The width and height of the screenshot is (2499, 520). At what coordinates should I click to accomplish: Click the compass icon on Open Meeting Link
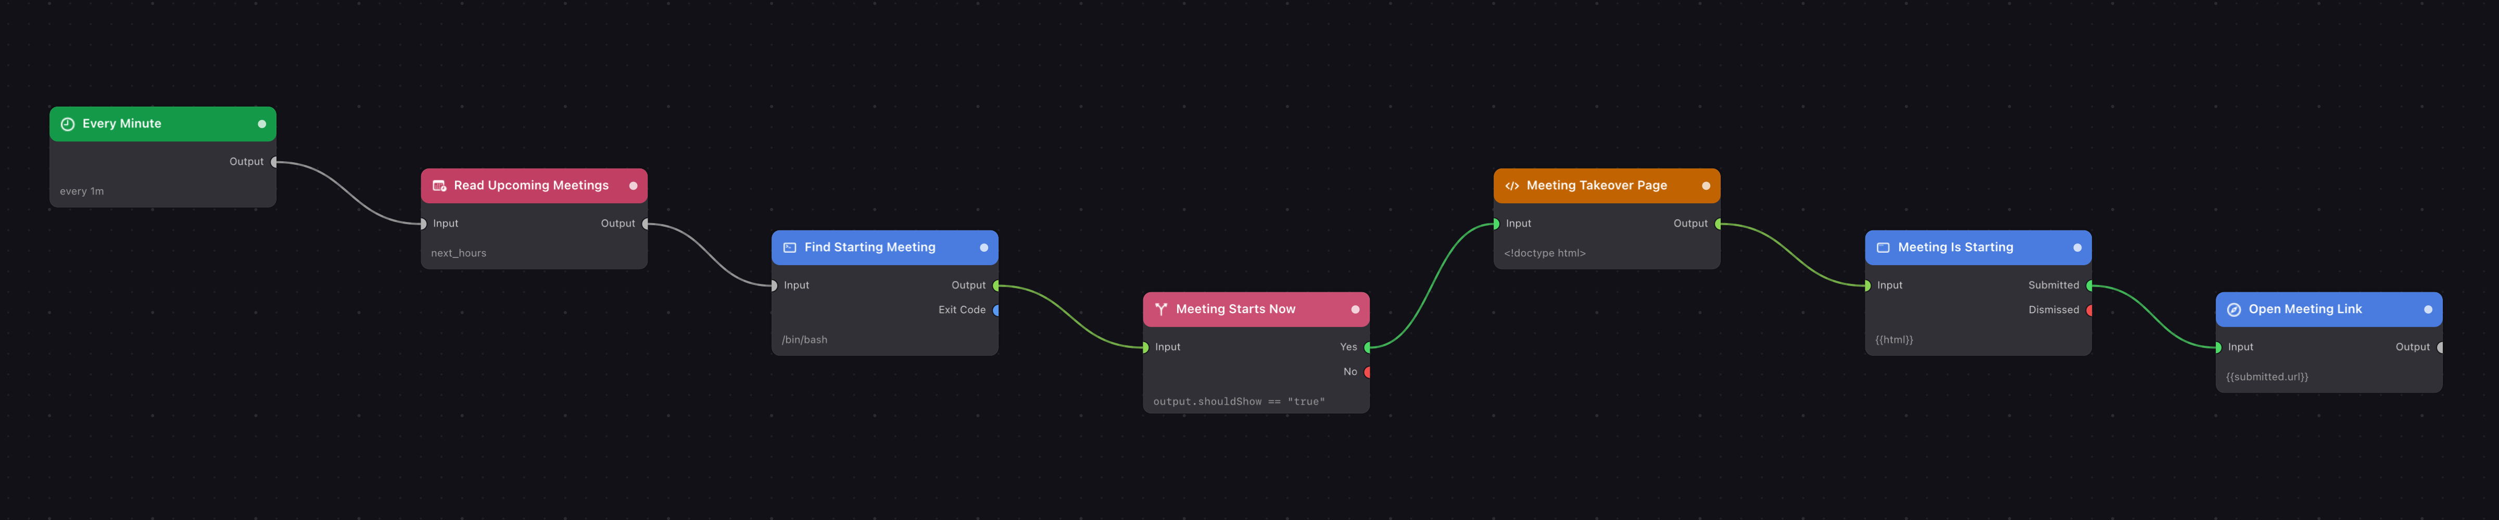point(2234,310)
